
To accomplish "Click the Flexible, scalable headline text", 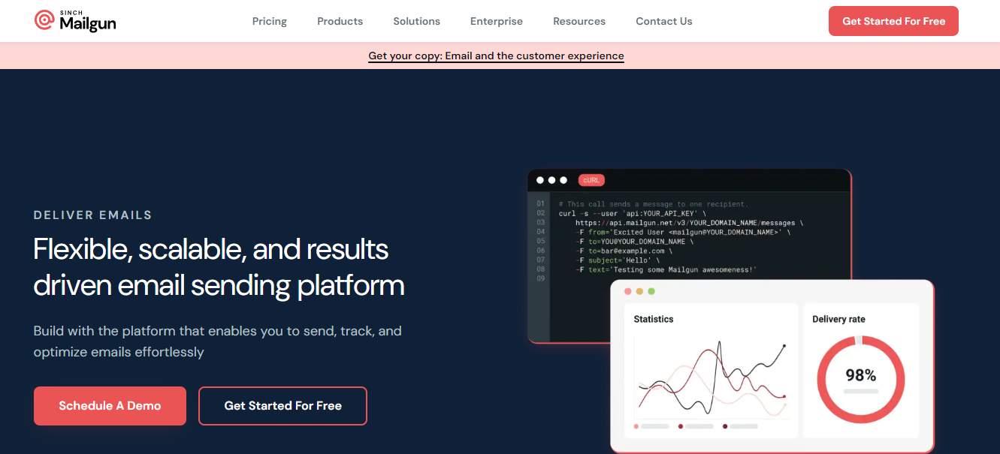I will [219, 267].
